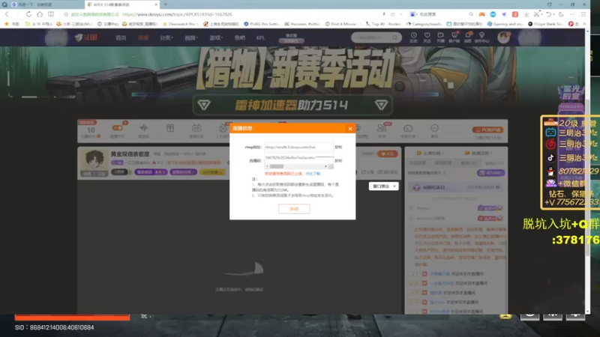The width and height of the screenshot is (600, 337).
Task: Open the reading mode book icon
Action: point(51,14)
